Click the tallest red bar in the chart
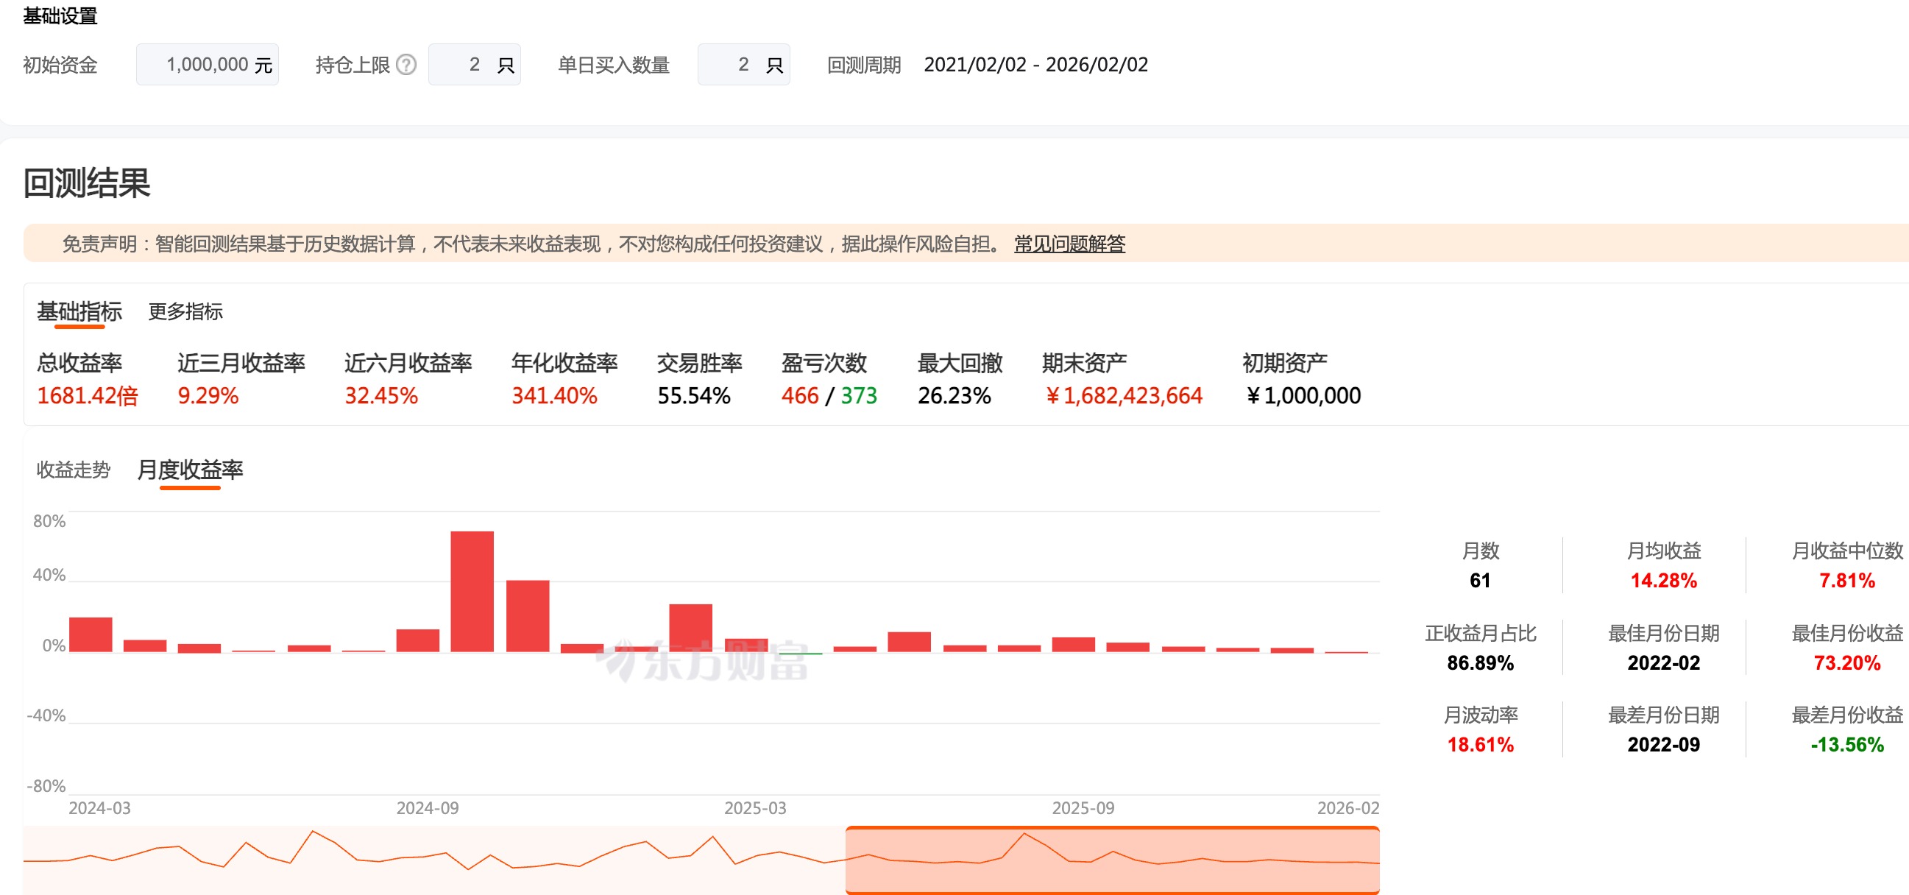 tap(472, 591)
